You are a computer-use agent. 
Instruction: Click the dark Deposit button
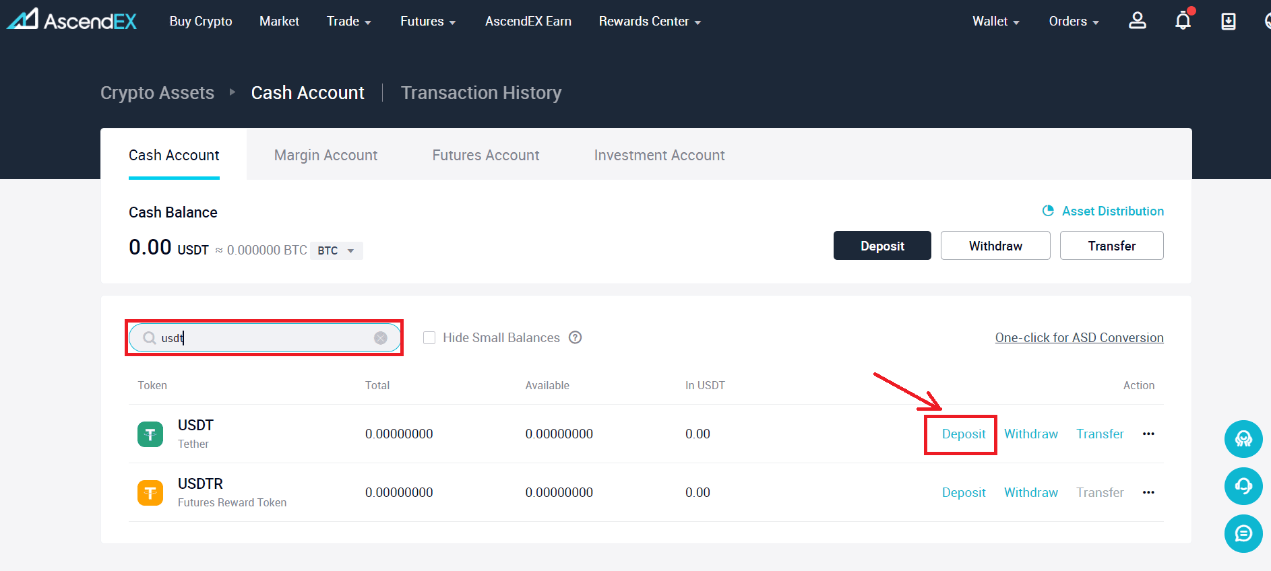coord(882,246)
